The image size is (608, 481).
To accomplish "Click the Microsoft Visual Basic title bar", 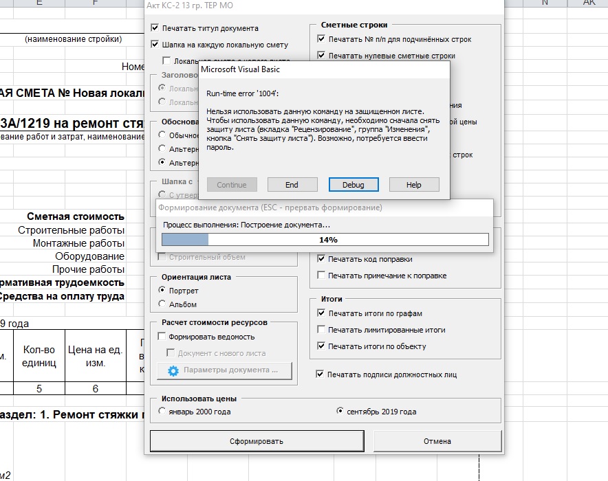I will (324, 69).
